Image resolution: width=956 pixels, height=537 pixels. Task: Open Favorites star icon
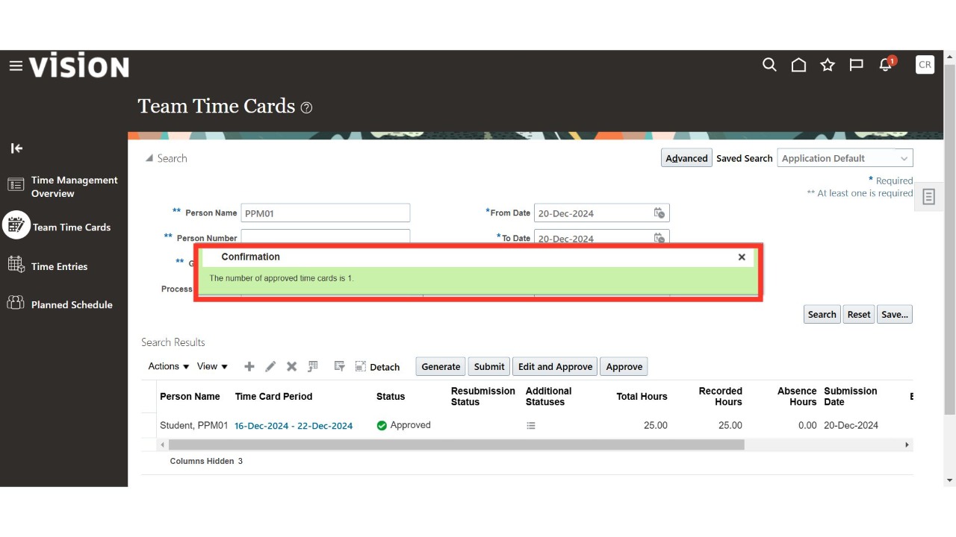828,65
